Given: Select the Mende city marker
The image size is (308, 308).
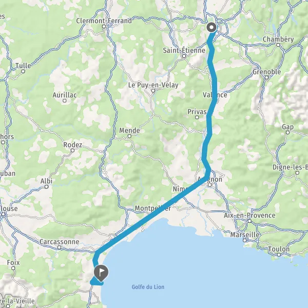Looking at the screenshot, I should 129,136.
